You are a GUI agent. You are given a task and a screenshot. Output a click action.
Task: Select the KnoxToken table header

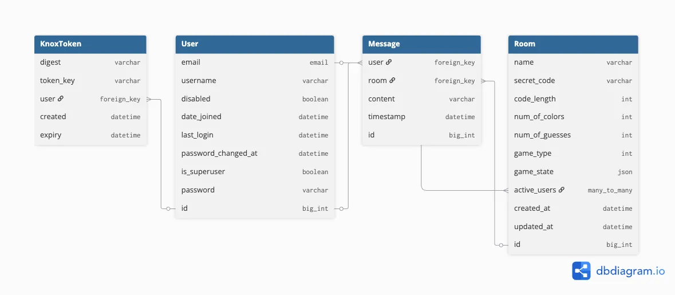tap(90, 44)
